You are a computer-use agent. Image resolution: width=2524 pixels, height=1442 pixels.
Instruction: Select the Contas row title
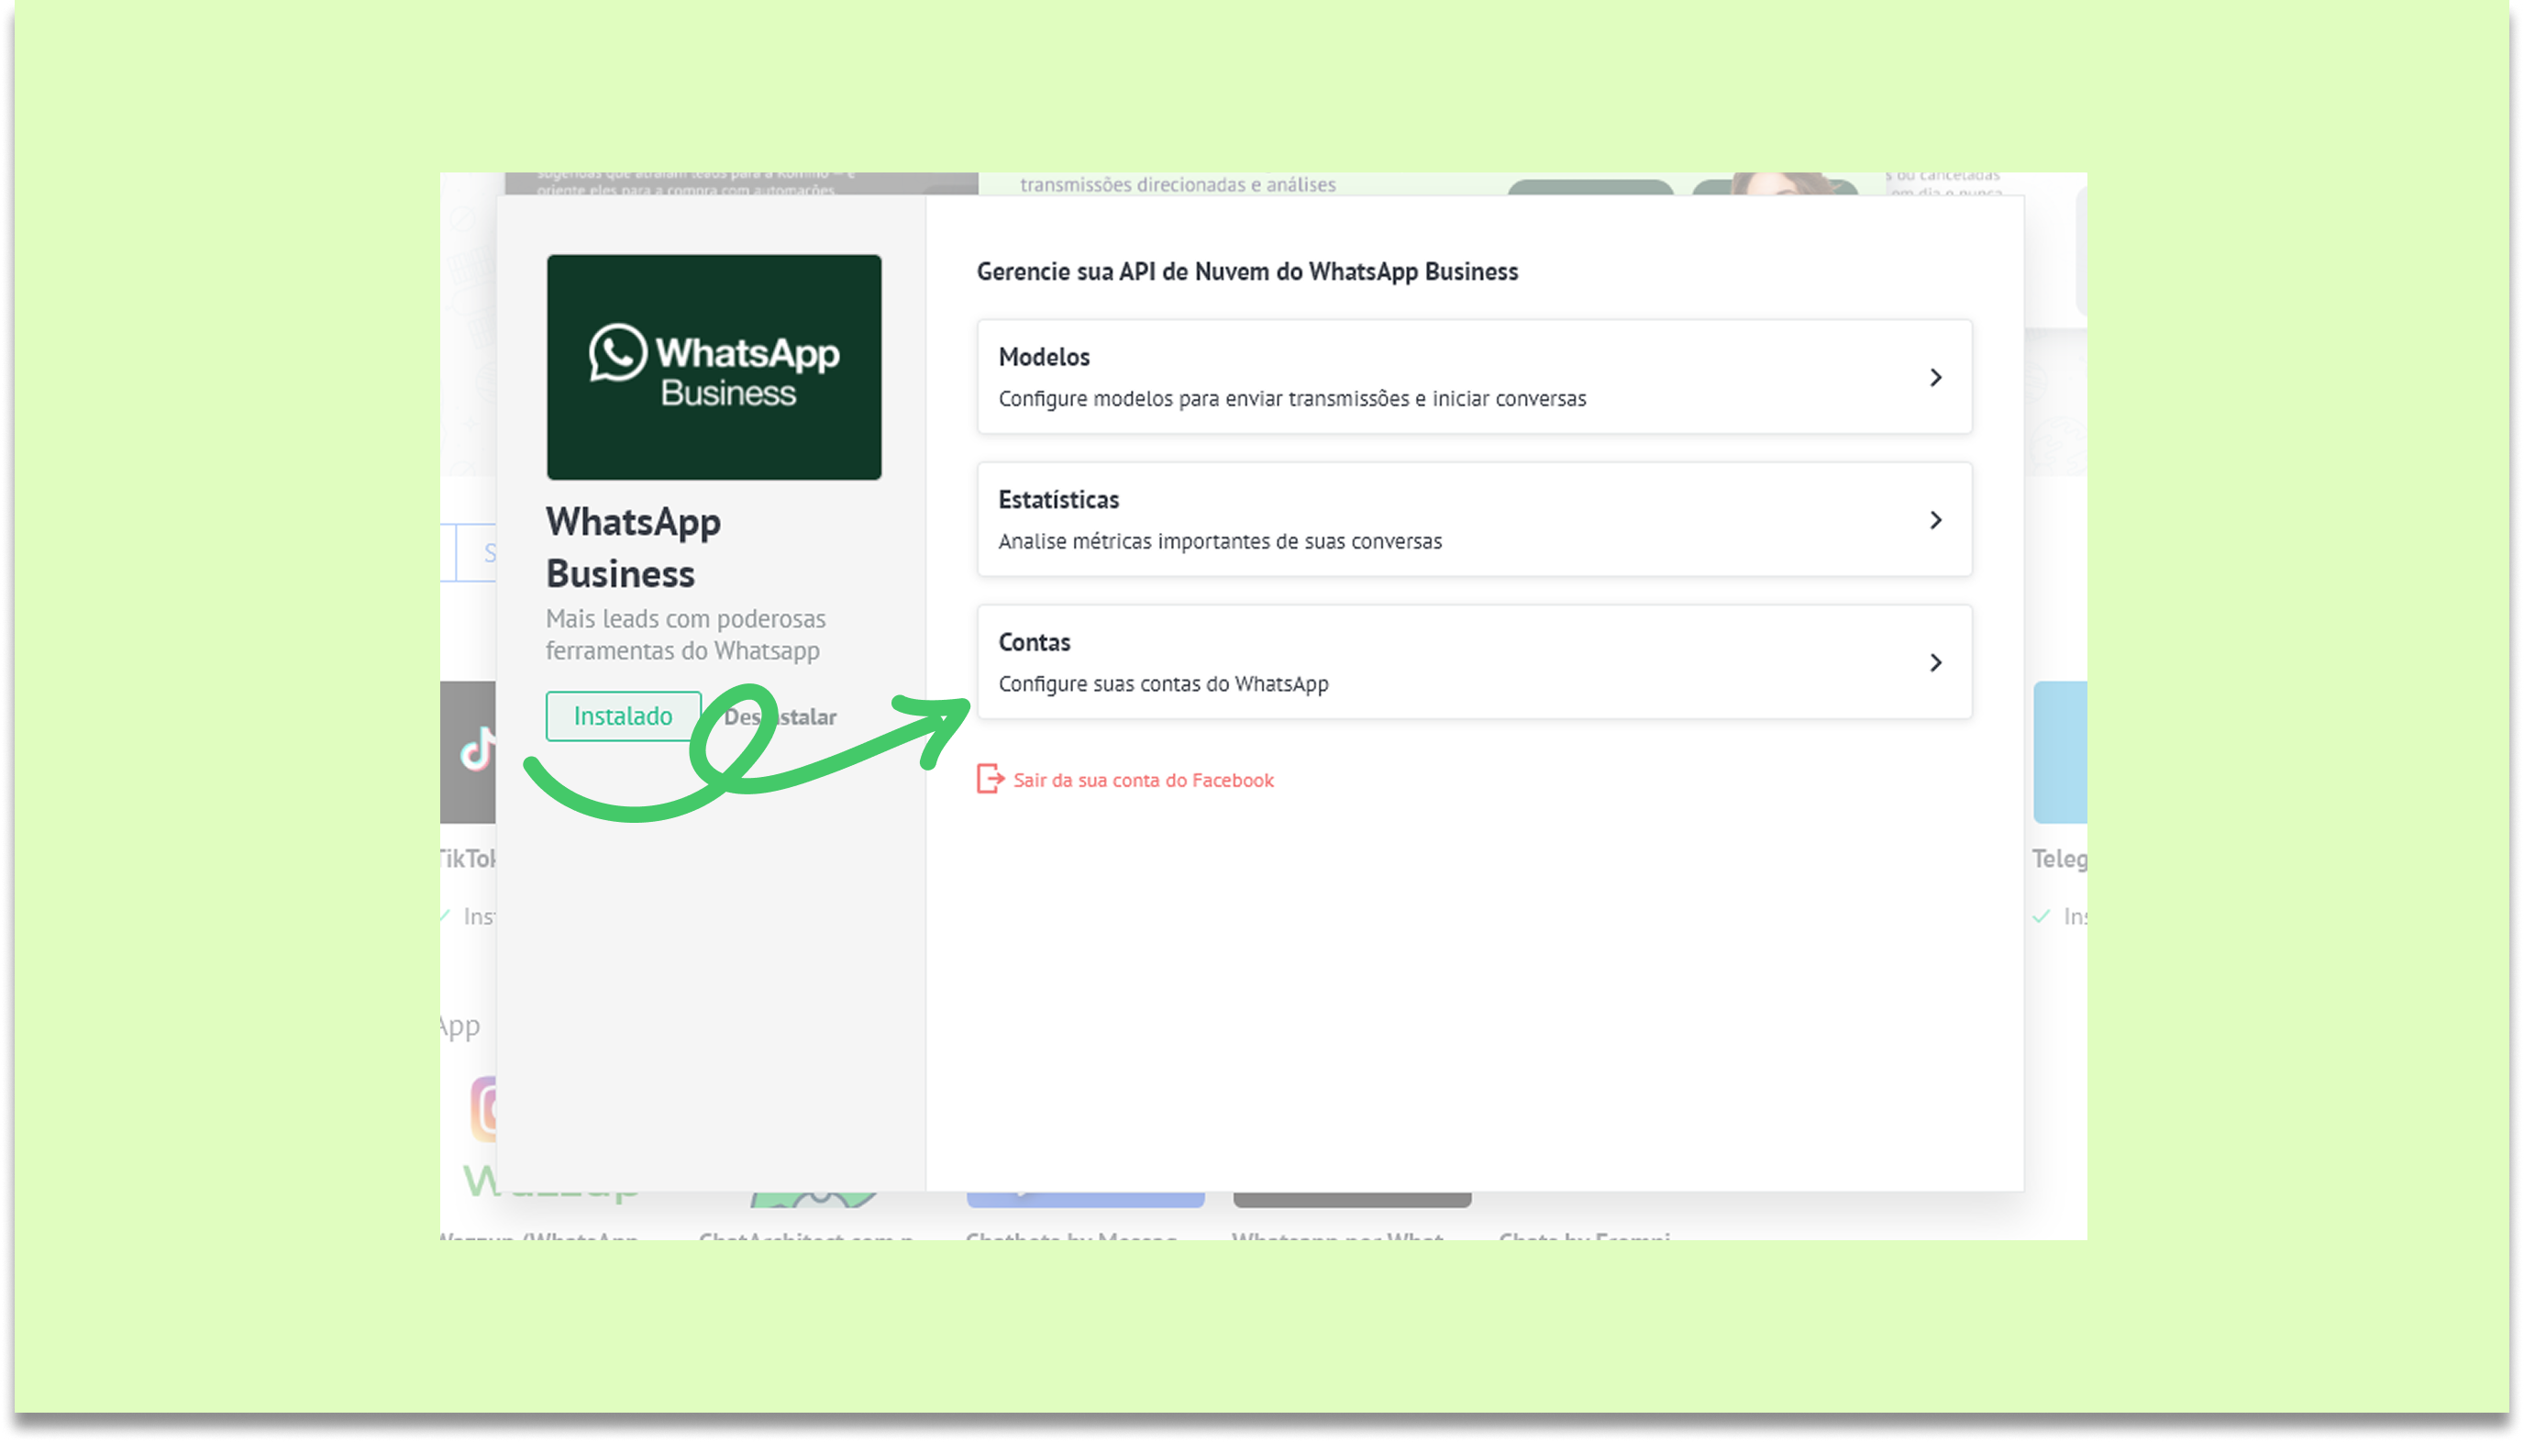point(1034,642)
